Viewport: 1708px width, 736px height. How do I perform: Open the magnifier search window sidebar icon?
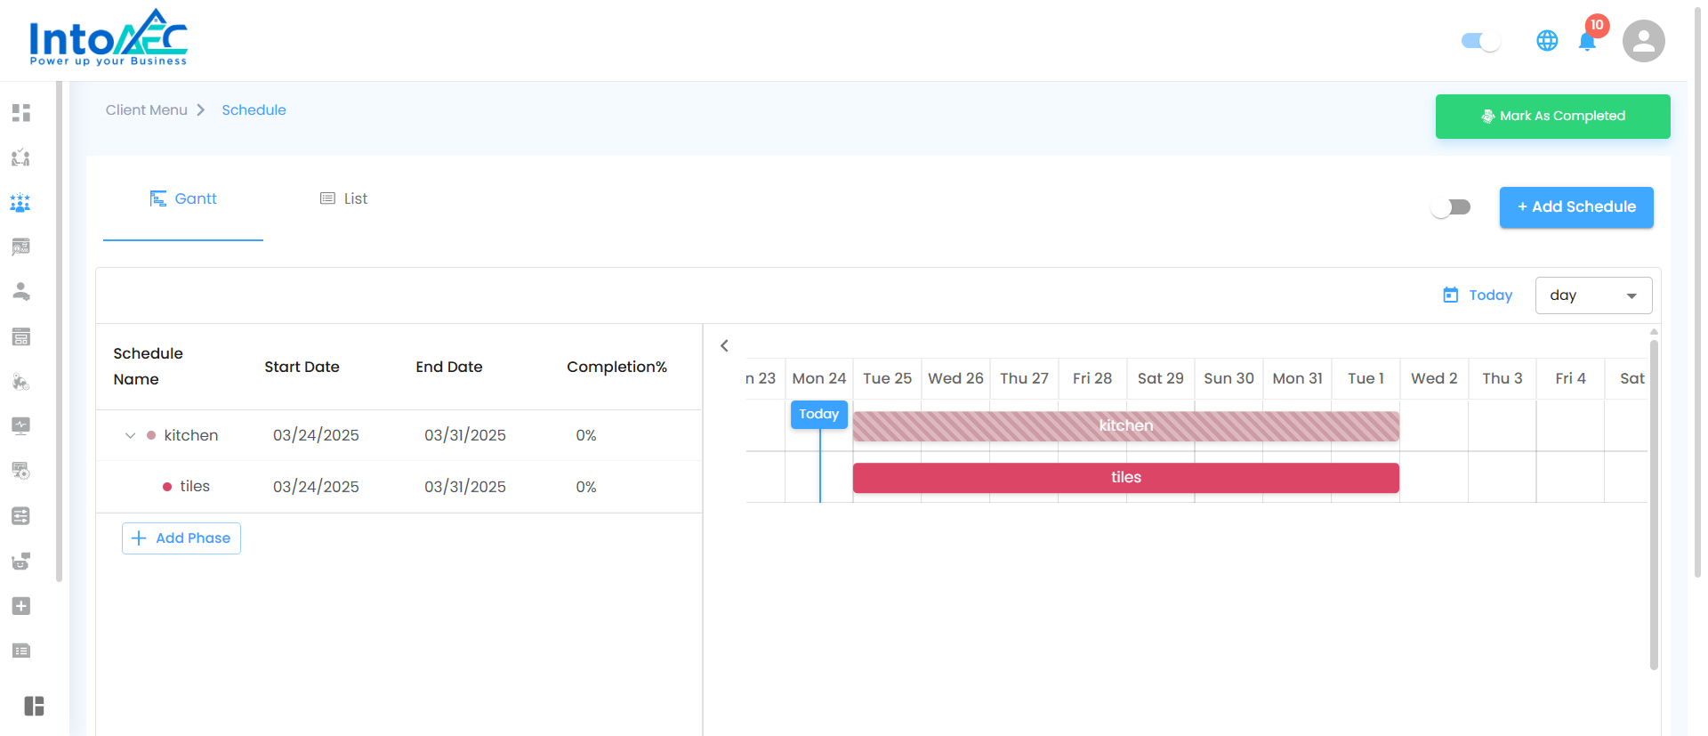point(21,247)
